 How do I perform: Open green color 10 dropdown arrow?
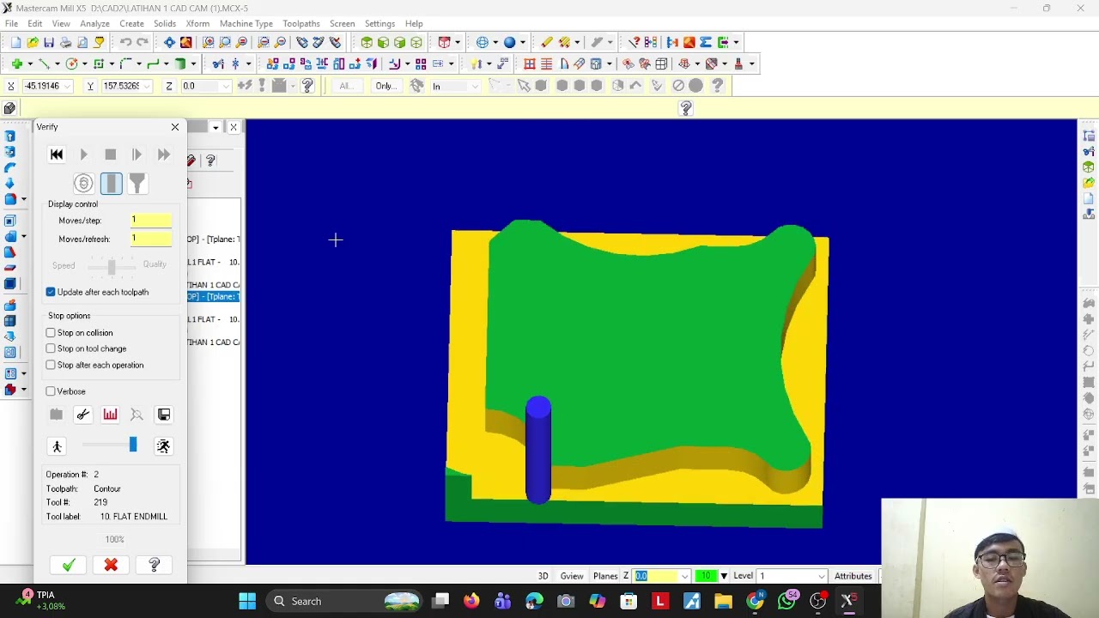[x=724, y=576]
